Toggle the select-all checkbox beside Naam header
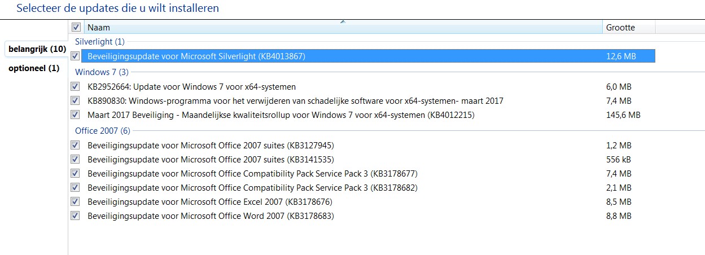 (76, 27)
